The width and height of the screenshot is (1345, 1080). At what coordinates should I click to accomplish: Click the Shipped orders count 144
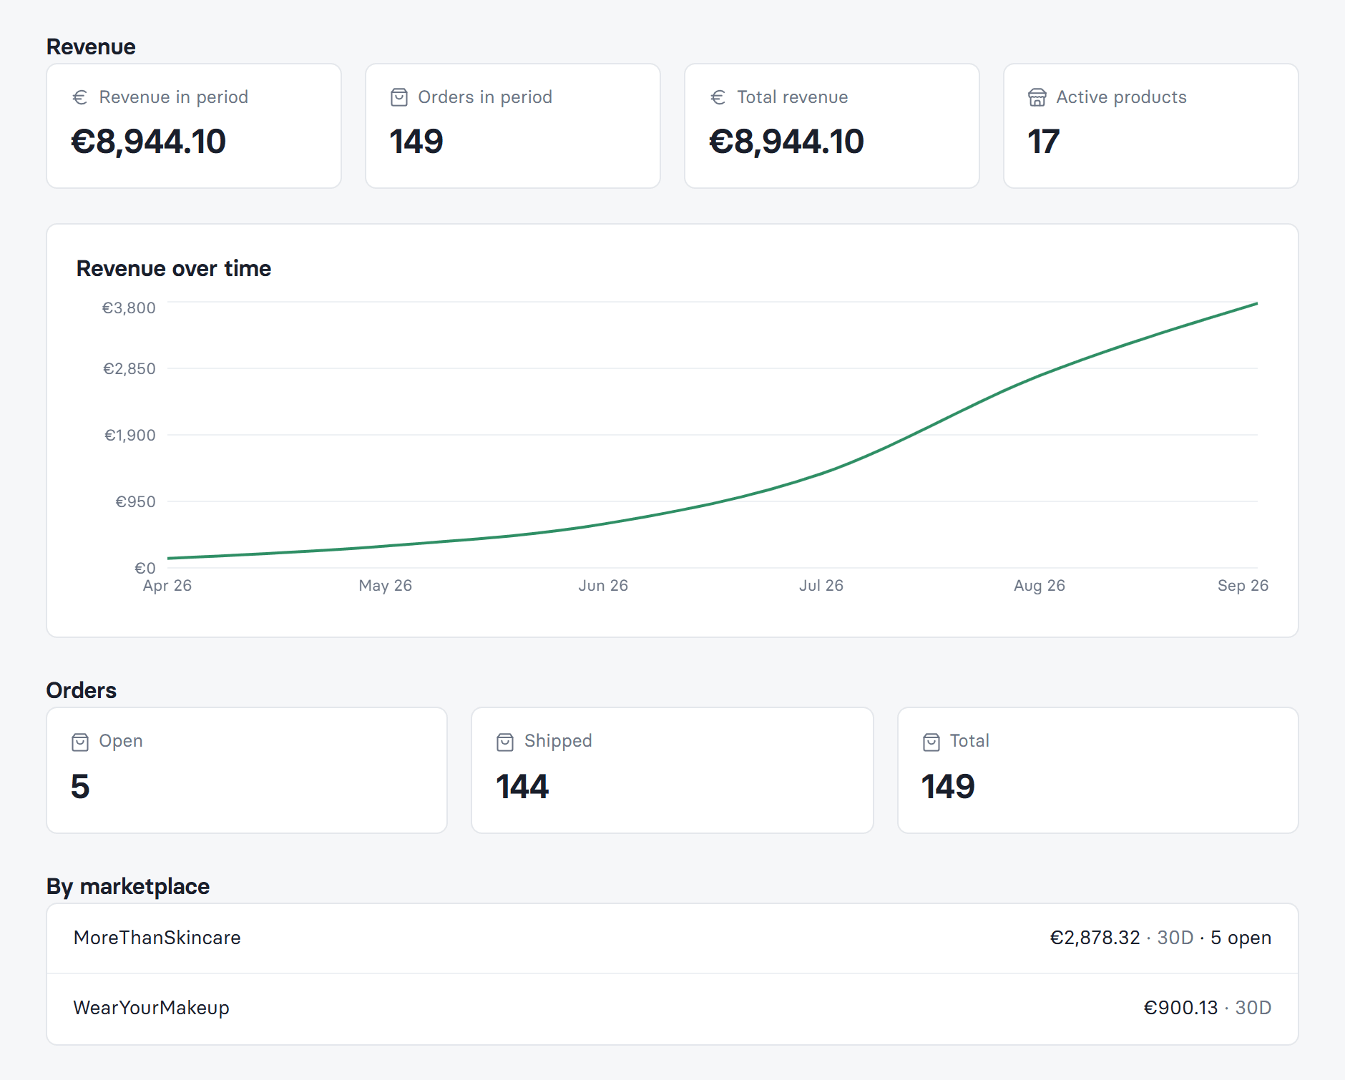(522, 787)
